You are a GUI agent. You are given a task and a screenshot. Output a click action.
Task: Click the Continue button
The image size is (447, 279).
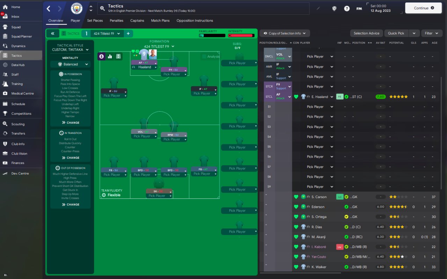[424, 8]
